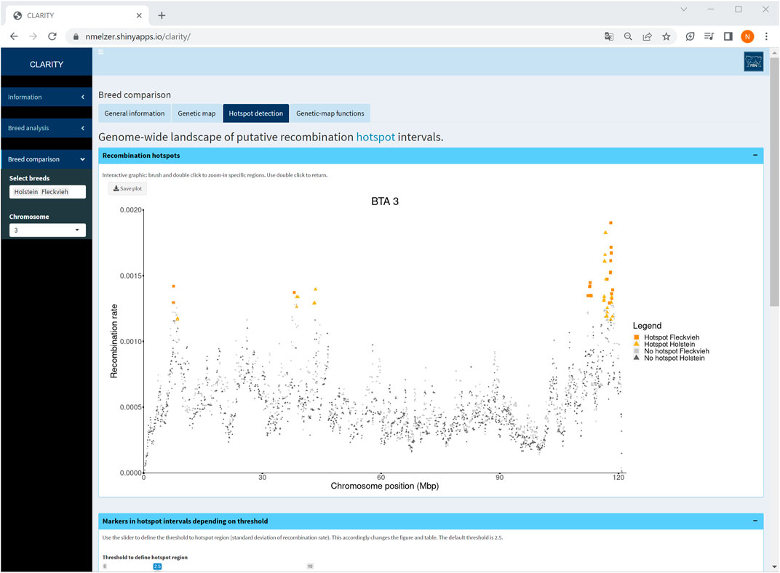Open the tab search chevron
The image size is (780, 573).
click(683, 9)
